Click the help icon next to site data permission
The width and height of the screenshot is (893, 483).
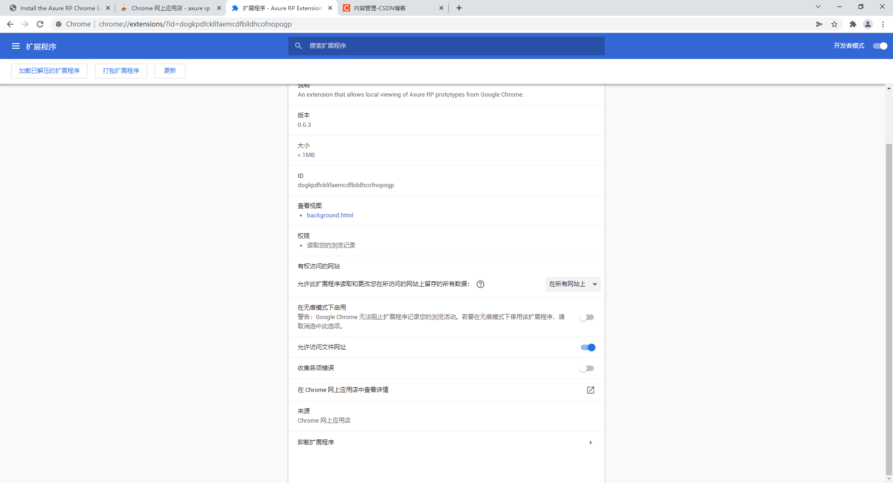(480, 284)
